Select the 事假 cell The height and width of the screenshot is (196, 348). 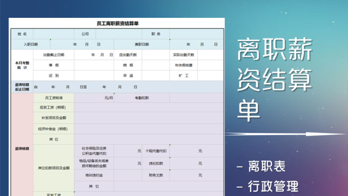(x=54, y=65)
